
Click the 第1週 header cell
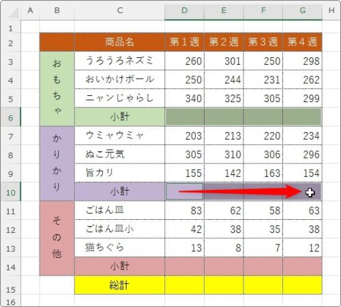(184, 42)
